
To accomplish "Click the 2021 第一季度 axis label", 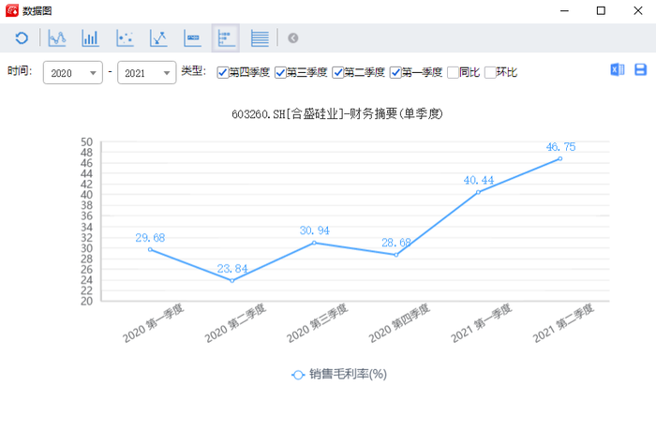I will tap(481, 323).
